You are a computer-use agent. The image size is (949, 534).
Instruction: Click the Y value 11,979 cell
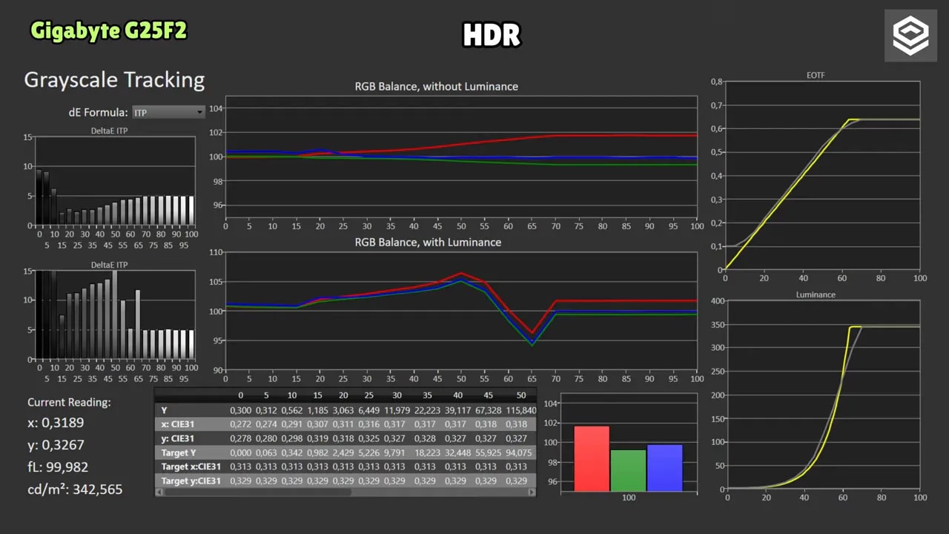point(397,410)
